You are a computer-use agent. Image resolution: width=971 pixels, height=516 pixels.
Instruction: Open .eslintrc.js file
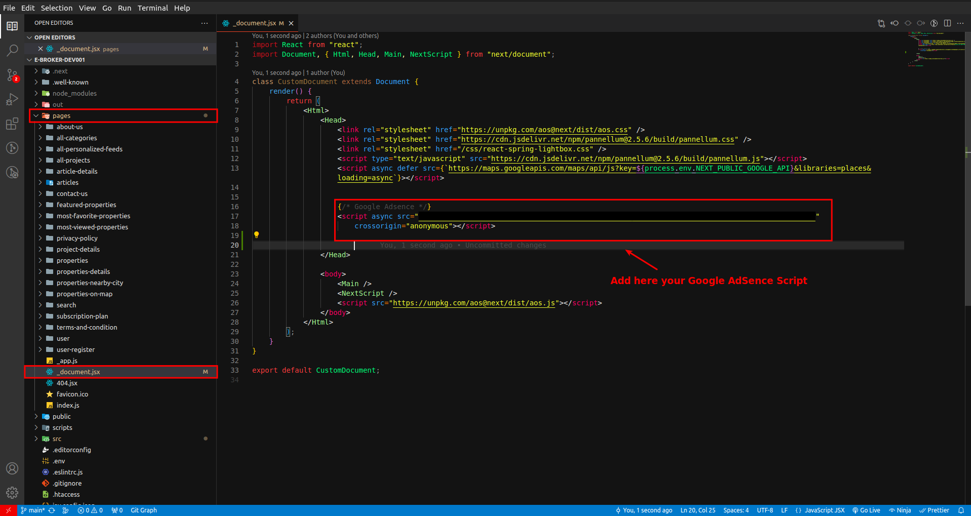pos(120,472)
